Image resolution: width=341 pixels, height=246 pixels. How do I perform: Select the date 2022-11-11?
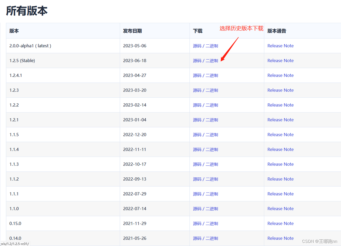coord(135,149)
